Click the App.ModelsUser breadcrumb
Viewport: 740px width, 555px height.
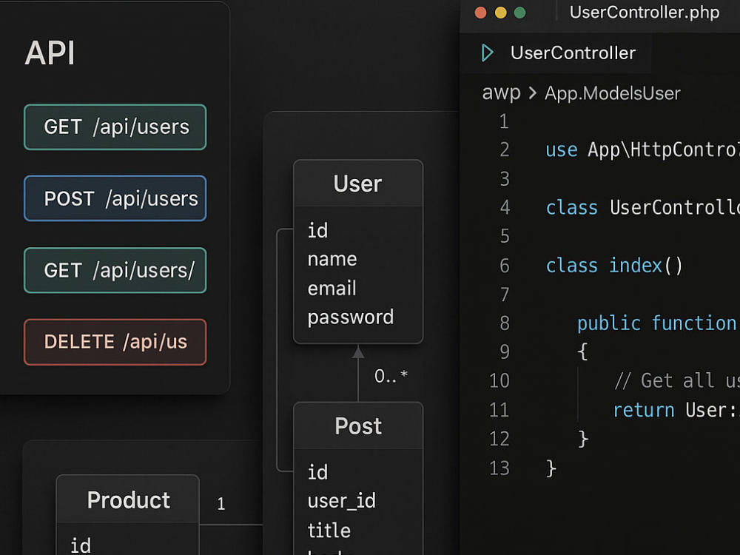point(613,93)
